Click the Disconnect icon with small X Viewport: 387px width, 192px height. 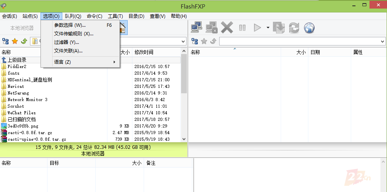pos(211,27)
